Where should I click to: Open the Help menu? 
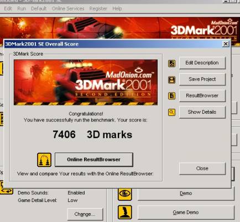[117, 8]
